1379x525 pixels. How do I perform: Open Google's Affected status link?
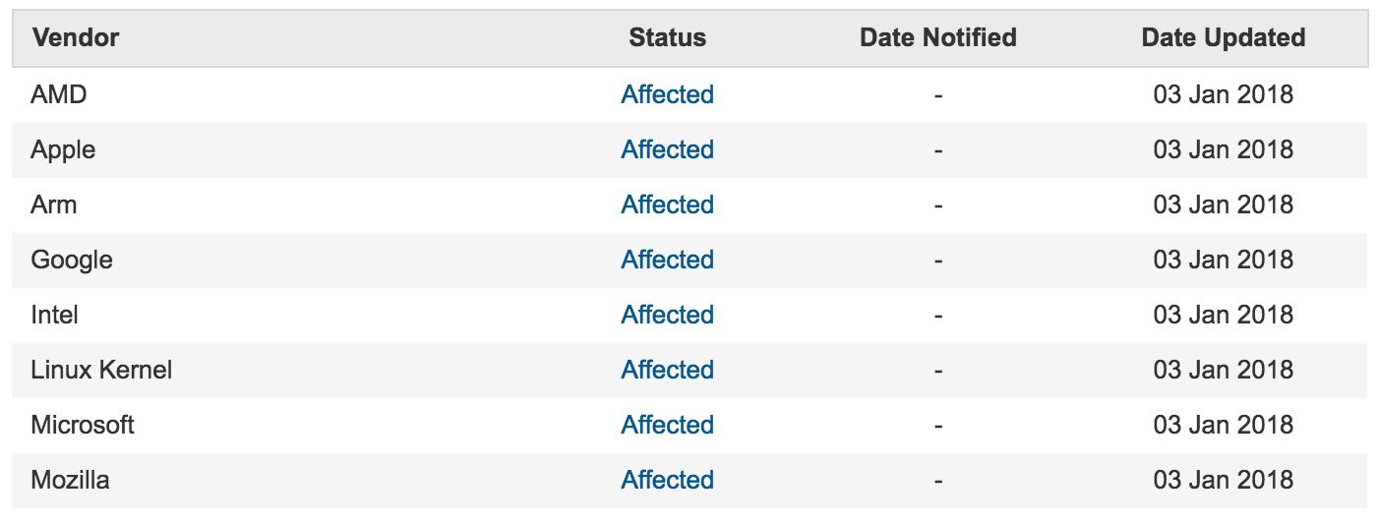coord(667,261)
